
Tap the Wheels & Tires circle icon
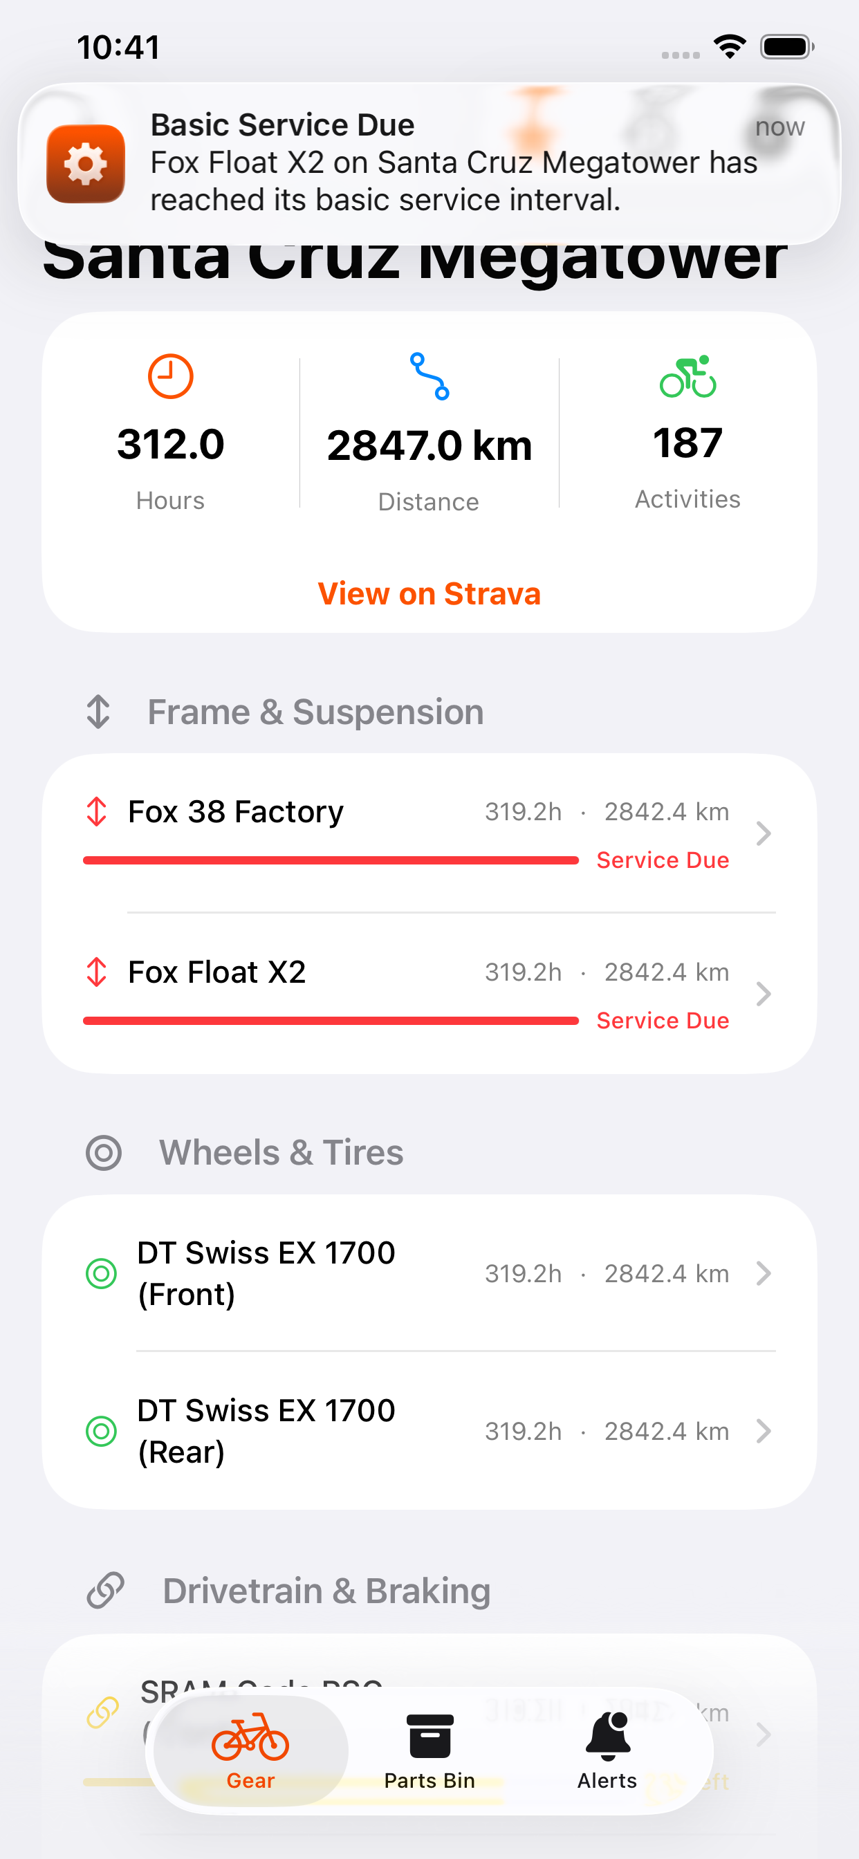coord(104,1152)
